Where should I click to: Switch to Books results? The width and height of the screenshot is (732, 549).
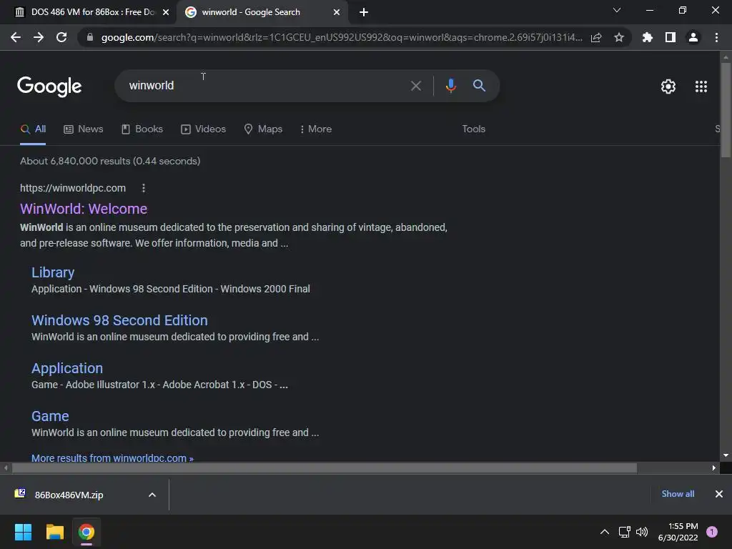tap(142, 129)
